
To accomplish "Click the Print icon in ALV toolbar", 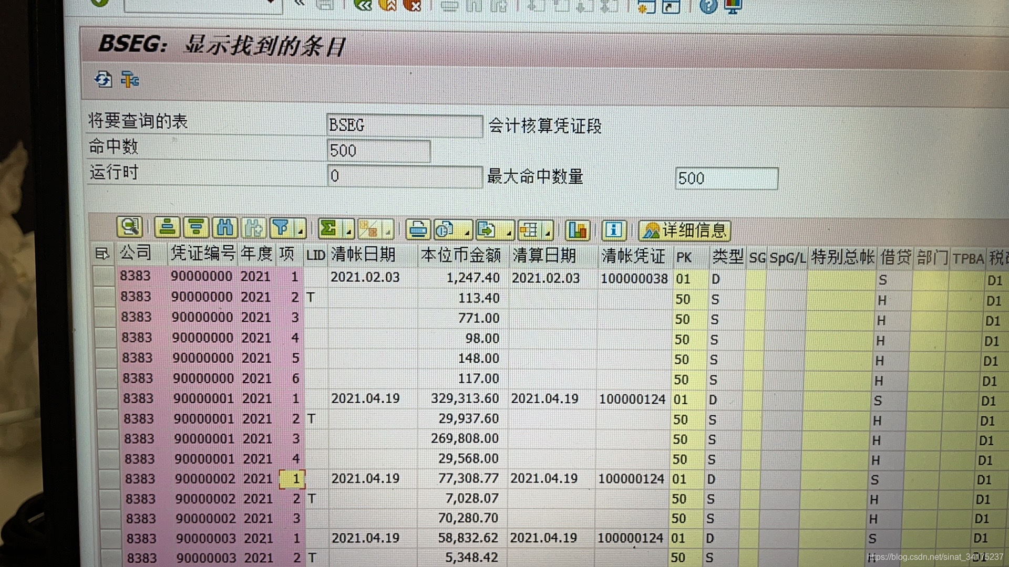I will point(418,229).
